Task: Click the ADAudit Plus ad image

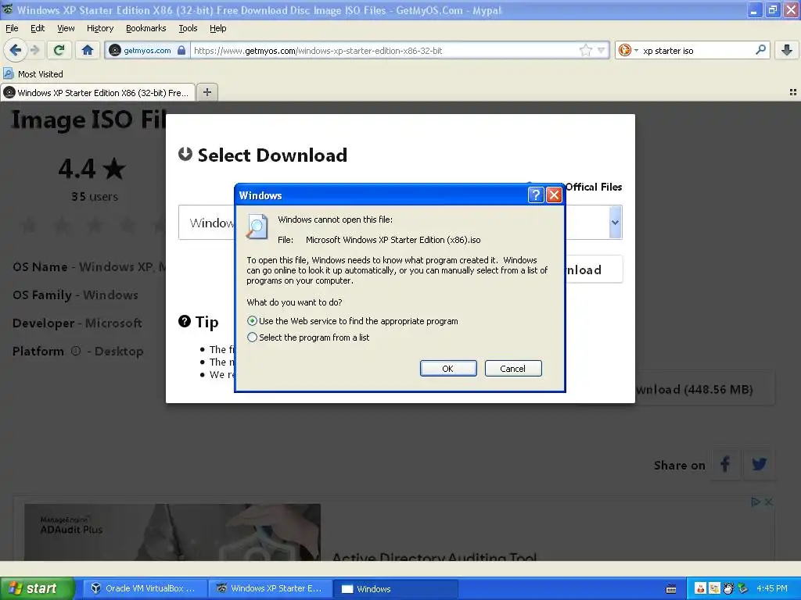Action: coord(173,532)
